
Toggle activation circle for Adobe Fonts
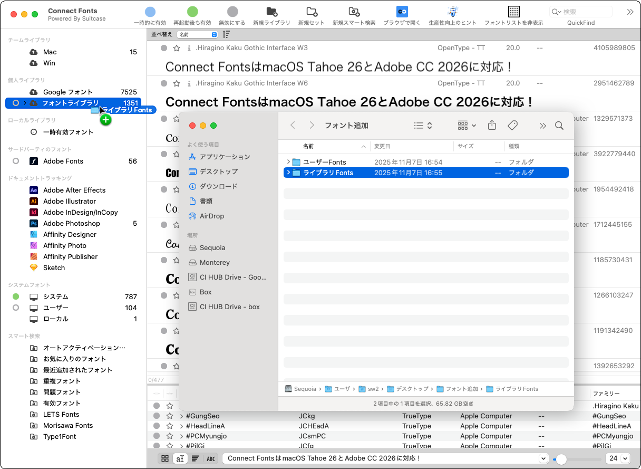coord(16,161)
